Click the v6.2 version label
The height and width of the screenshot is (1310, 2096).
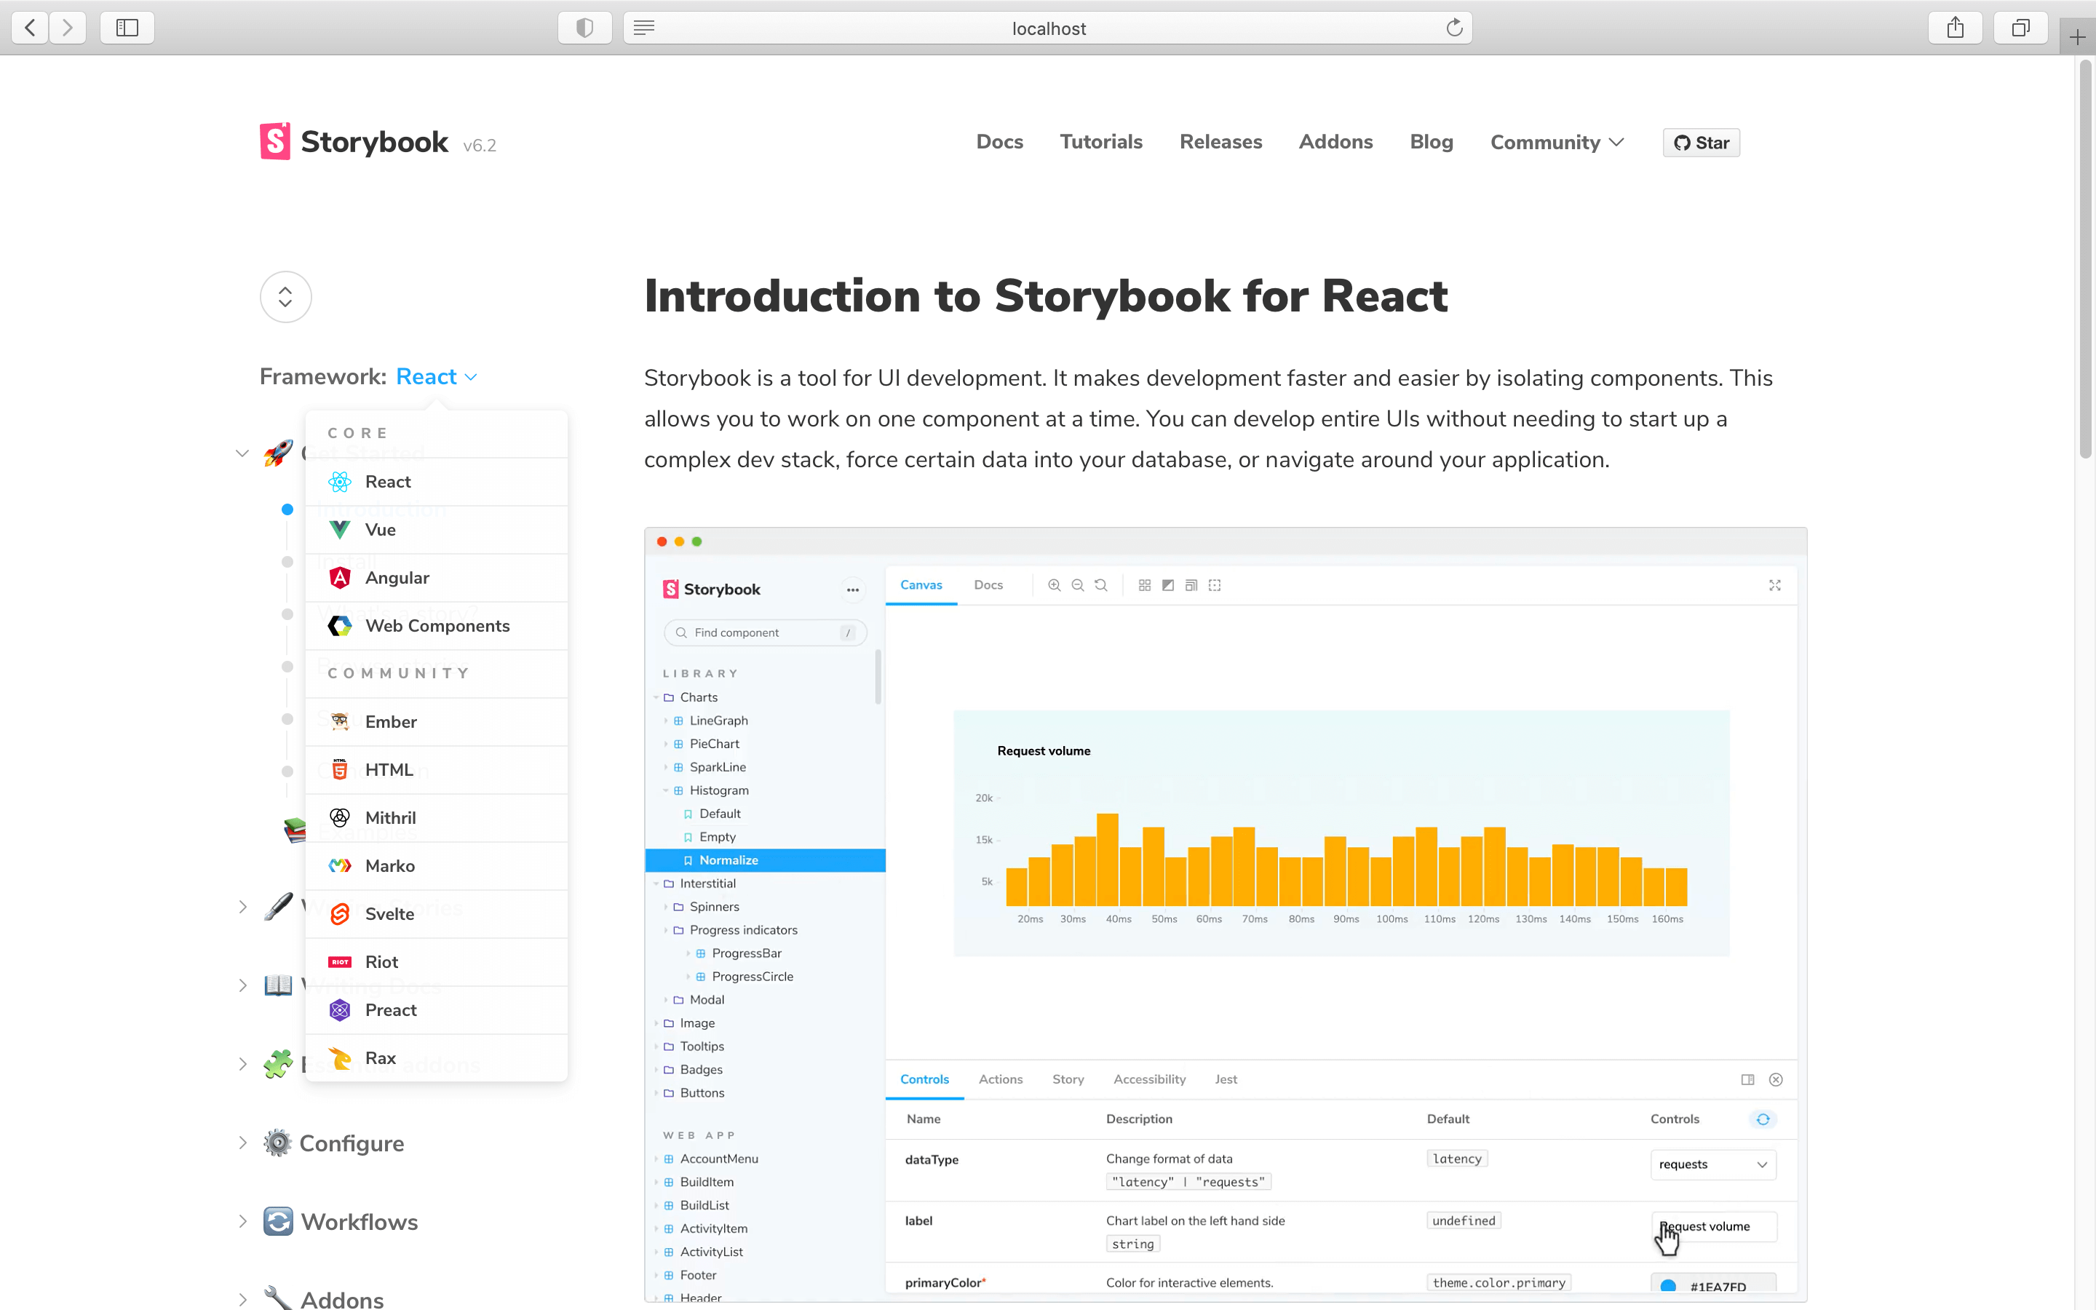(480, 146)
